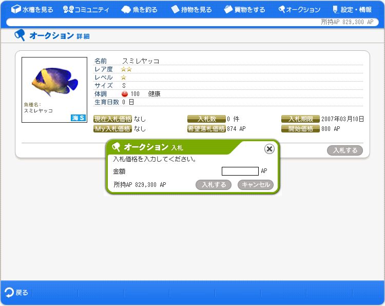The image size is (385, 306).
Task: Open the コミュニティ menu
Action: [x=92, y=9]
